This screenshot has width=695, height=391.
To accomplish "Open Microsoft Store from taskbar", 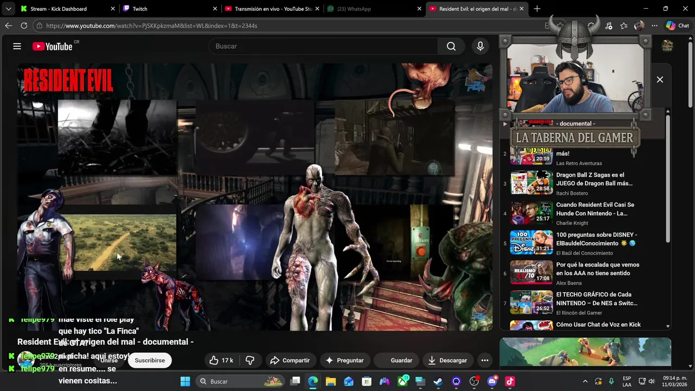I will (x=367, y=381).
